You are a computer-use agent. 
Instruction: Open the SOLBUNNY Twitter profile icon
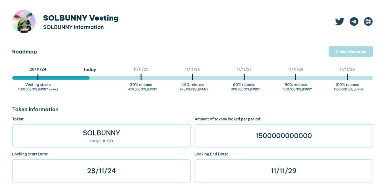(x=340, y=22)
